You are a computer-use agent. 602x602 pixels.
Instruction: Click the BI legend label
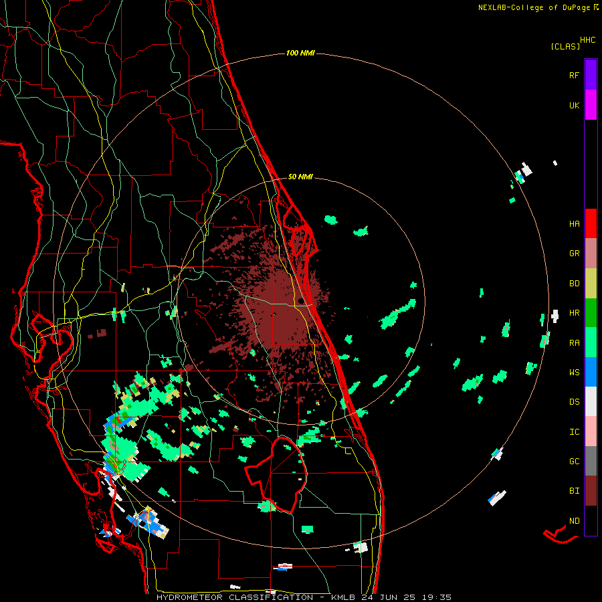point(574,491)
